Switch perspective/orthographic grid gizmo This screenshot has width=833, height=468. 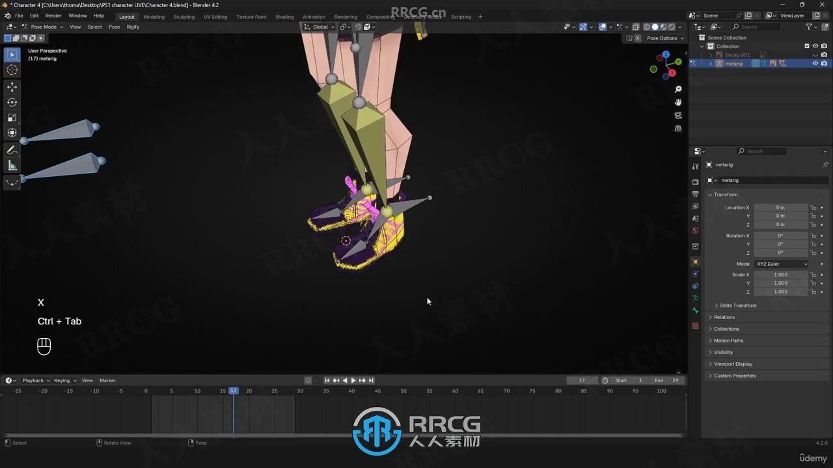[678, 129]
